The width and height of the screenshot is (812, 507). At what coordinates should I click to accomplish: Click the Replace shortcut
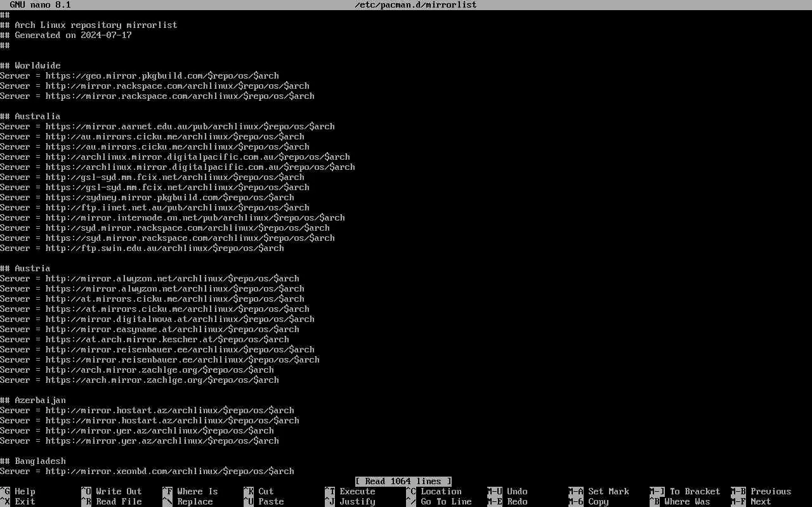click(188, 501)
